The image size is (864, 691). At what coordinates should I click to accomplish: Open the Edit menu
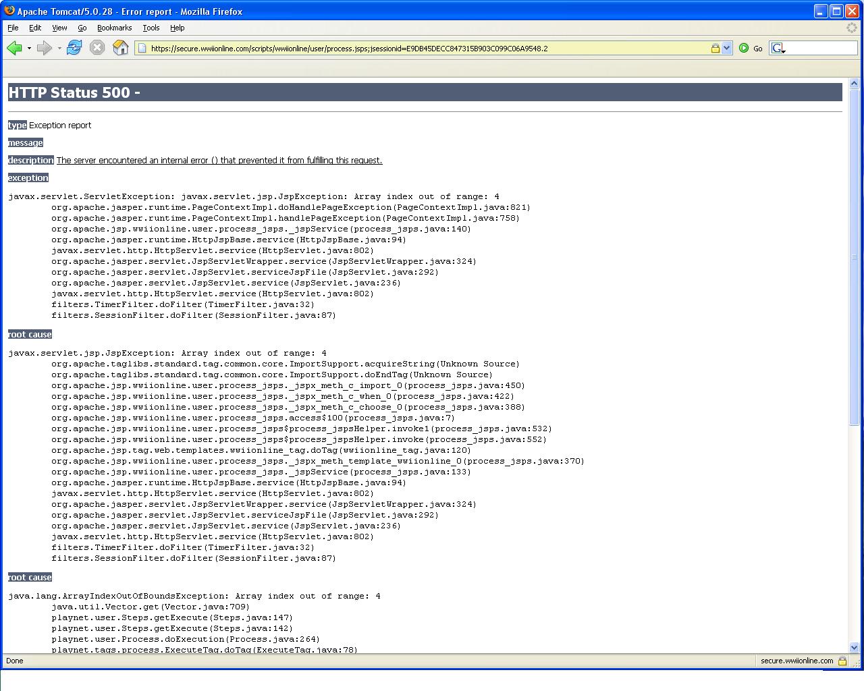tap(35, 28)
